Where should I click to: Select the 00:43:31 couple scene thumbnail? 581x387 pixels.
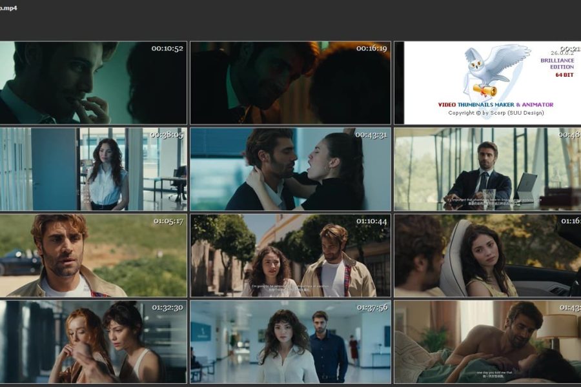pyautogui.click(x=290, y=168)
